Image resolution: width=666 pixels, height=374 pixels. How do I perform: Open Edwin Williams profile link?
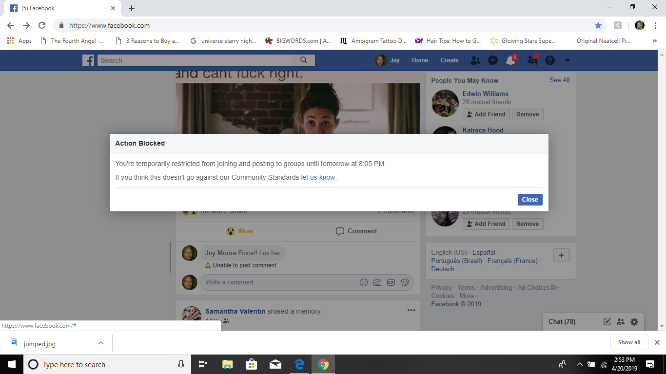tap(485, 93)
